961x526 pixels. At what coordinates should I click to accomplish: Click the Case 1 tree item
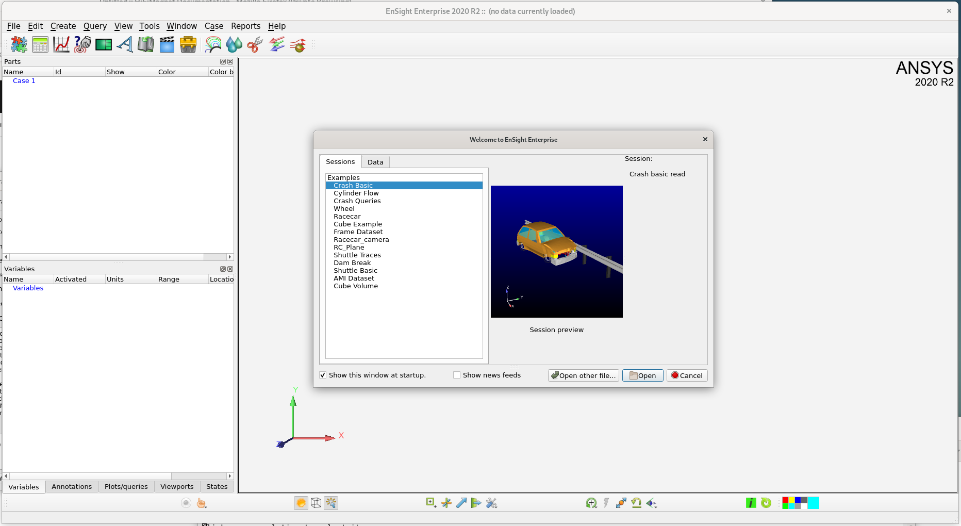point(24,80)
